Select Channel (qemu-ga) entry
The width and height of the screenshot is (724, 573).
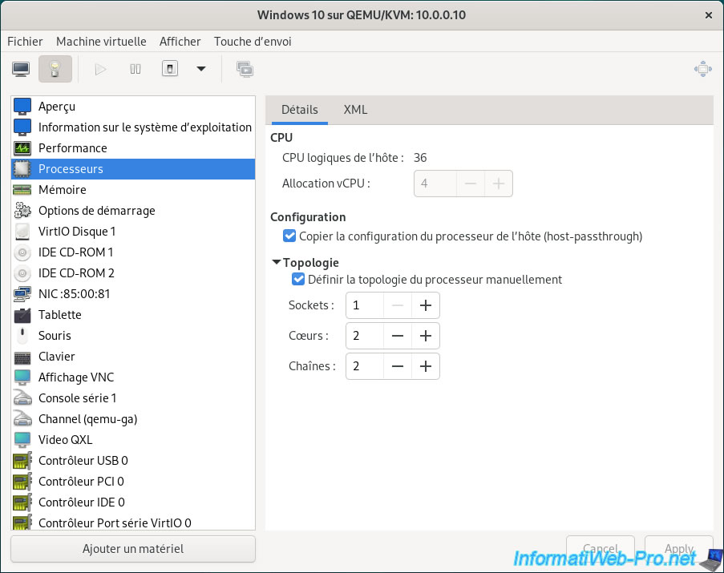tap(133, 419)
